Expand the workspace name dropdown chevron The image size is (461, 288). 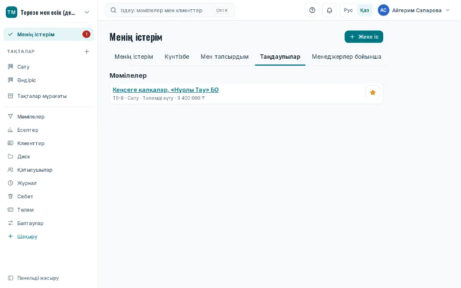coord(87,12)
